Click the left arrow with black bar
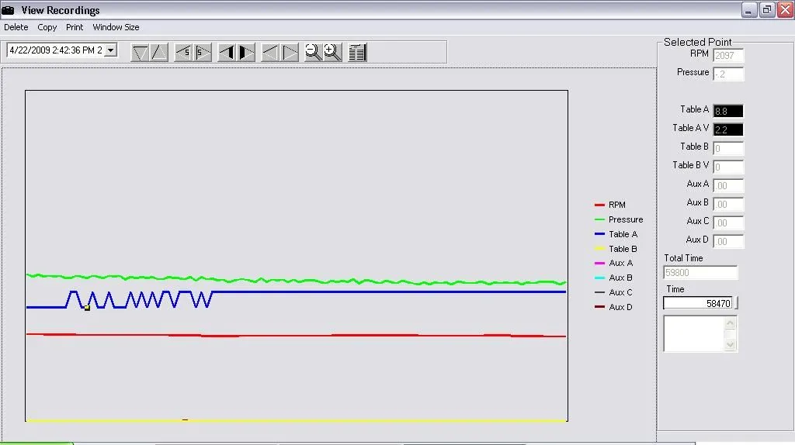795x445 pixels. [226, 53]
